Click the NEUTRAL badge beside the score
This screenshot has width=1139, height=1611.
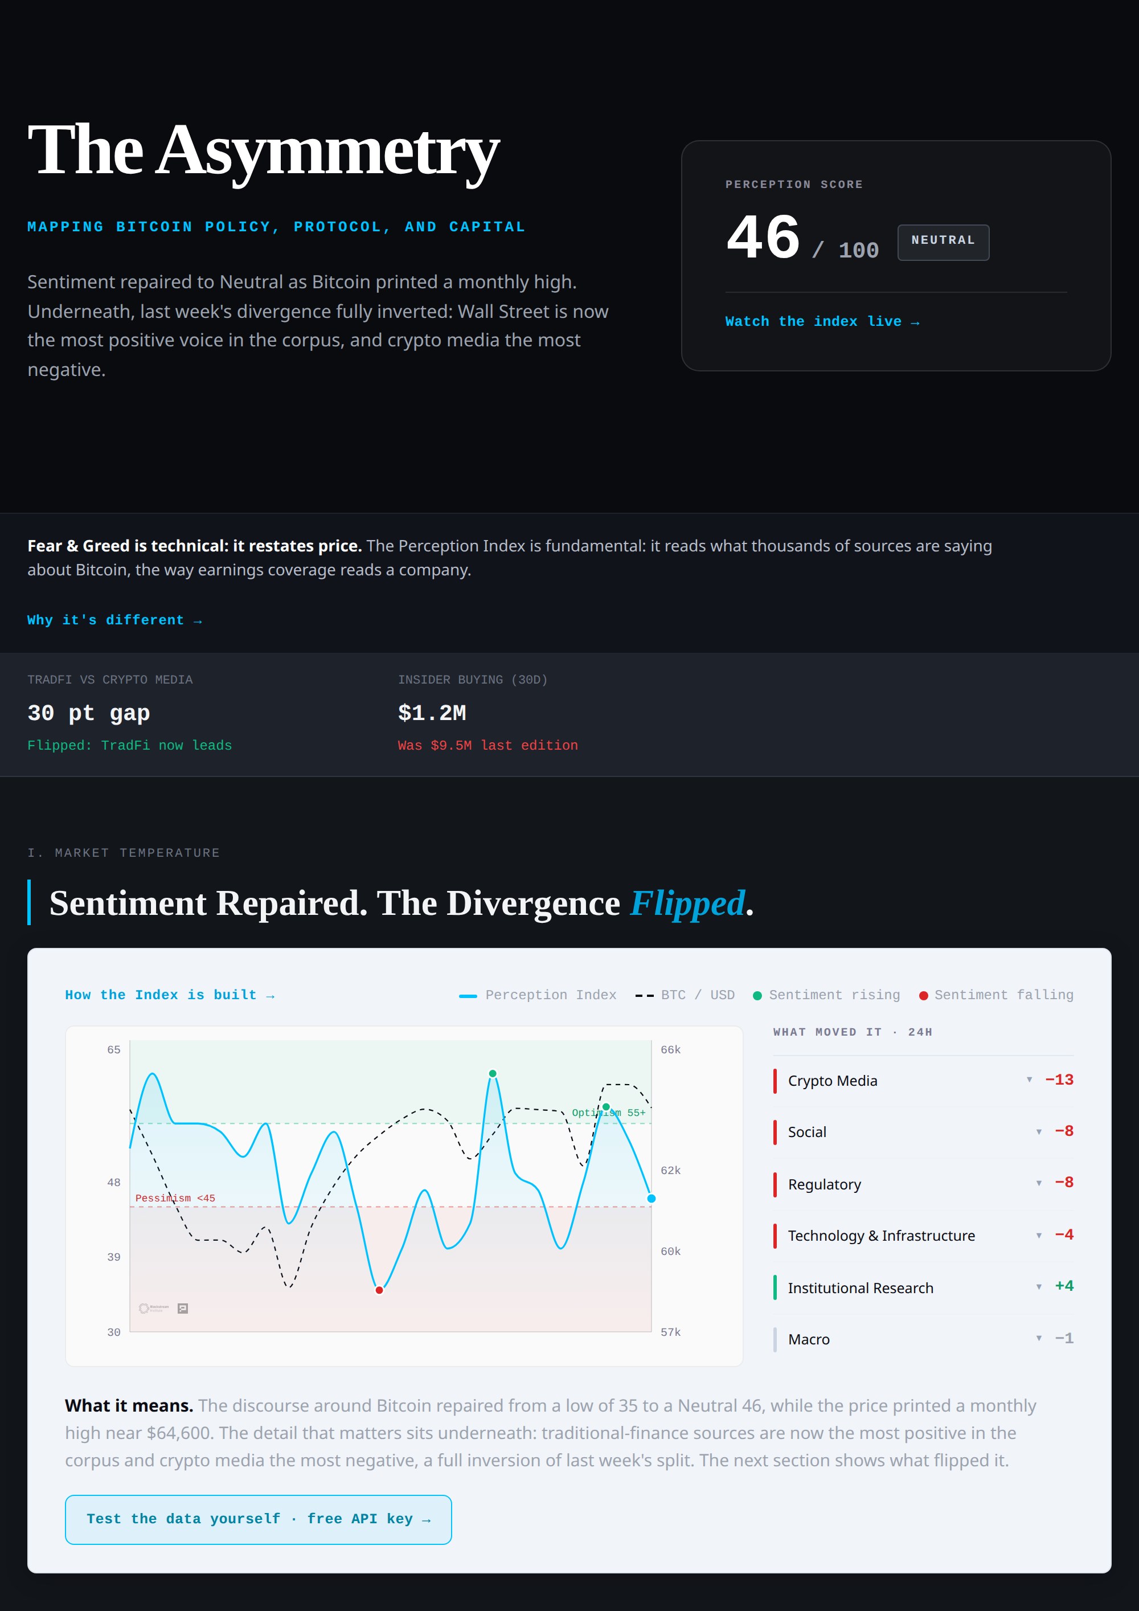(x=943, y=242)
